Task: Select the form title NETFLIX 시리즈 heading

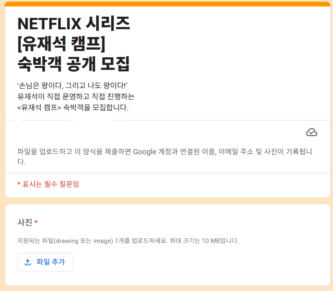Action: (x=74, y=24)
